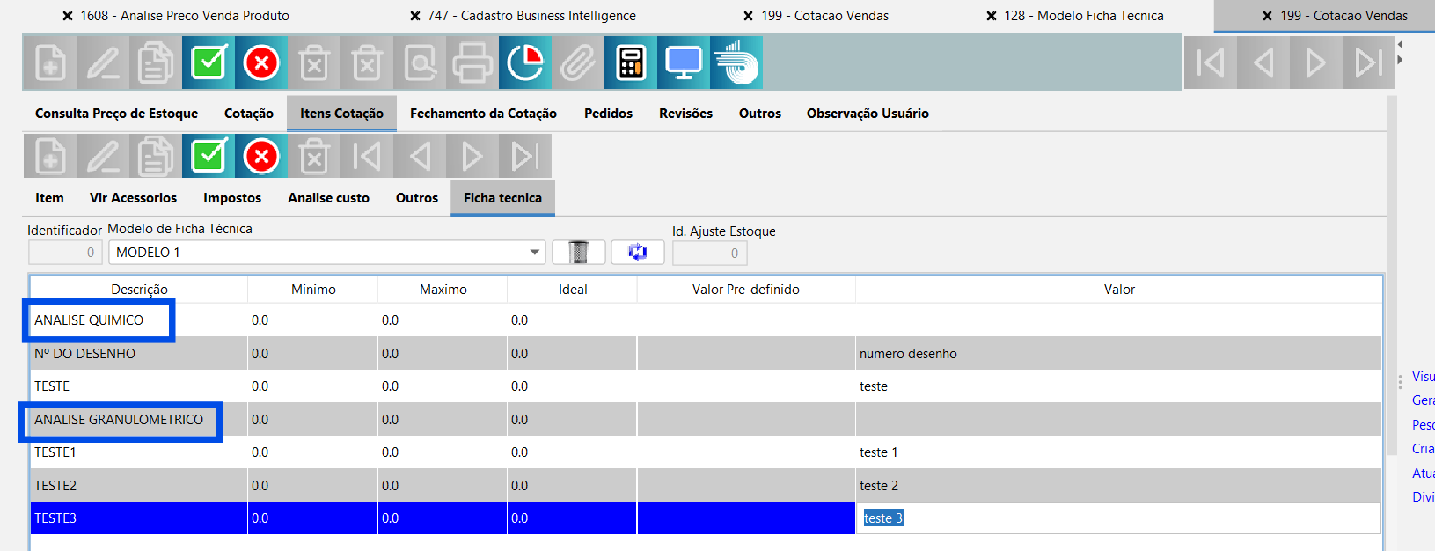Image resolution: width=1435 pixels, height=551 pixels.
Task: Click the white swirl logo icon
Action: (x=736, y=62)
